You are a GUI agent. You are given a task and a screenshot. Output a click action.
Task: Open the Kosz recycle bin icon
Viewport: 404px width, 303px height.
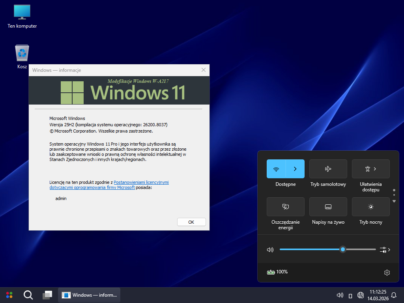[x=22, y=56]
